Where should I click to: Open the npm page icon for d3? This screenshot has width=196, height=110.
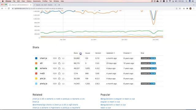pos(55,63)
